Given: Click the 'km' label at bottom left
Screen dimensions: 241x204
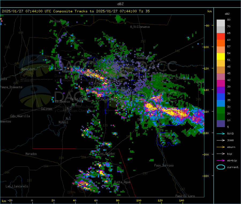Looking at the screenshot, I should tap(4, 201).
